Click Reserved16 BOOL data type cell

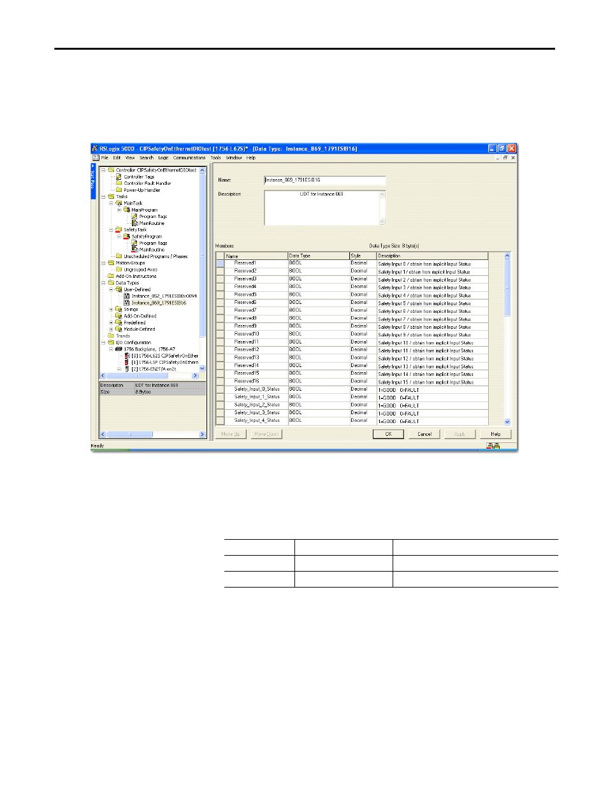319,381
